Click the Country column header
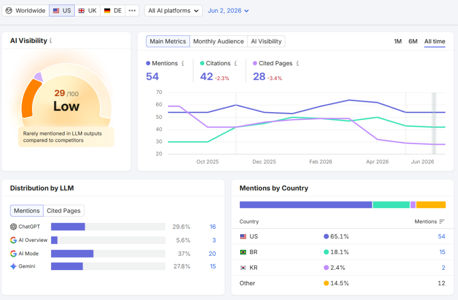 [249, 221]
